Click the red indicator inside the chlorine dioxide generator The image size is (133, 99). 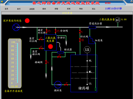51,46
